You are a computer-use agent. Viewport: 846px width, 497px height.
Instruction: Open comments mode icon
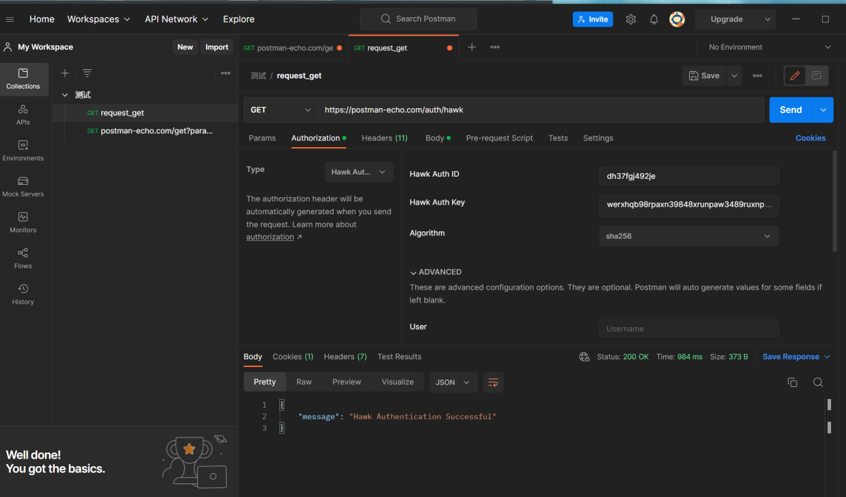[x=817, y=75]
